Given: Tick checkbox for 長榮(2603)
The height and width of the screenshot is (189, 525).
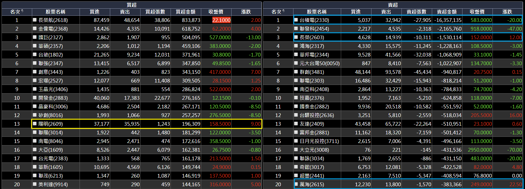Looking at the screenshot, I should pyautogui.click(x=296, y=37).
